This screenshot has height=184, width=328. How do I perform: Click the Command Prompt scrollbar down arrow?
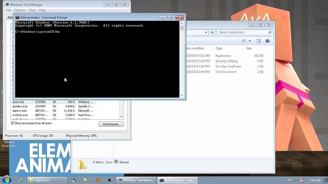(x=182, y=95)
